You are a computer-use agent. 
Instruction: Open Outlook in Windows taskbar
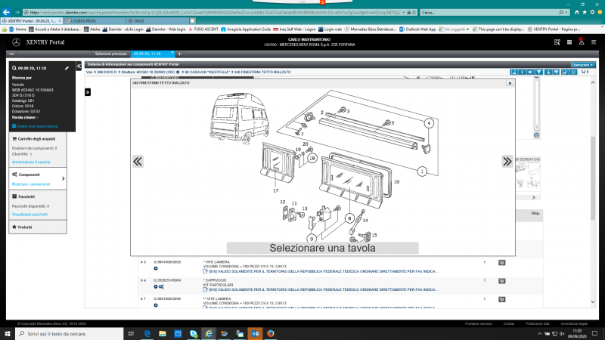tap(255, 333)
